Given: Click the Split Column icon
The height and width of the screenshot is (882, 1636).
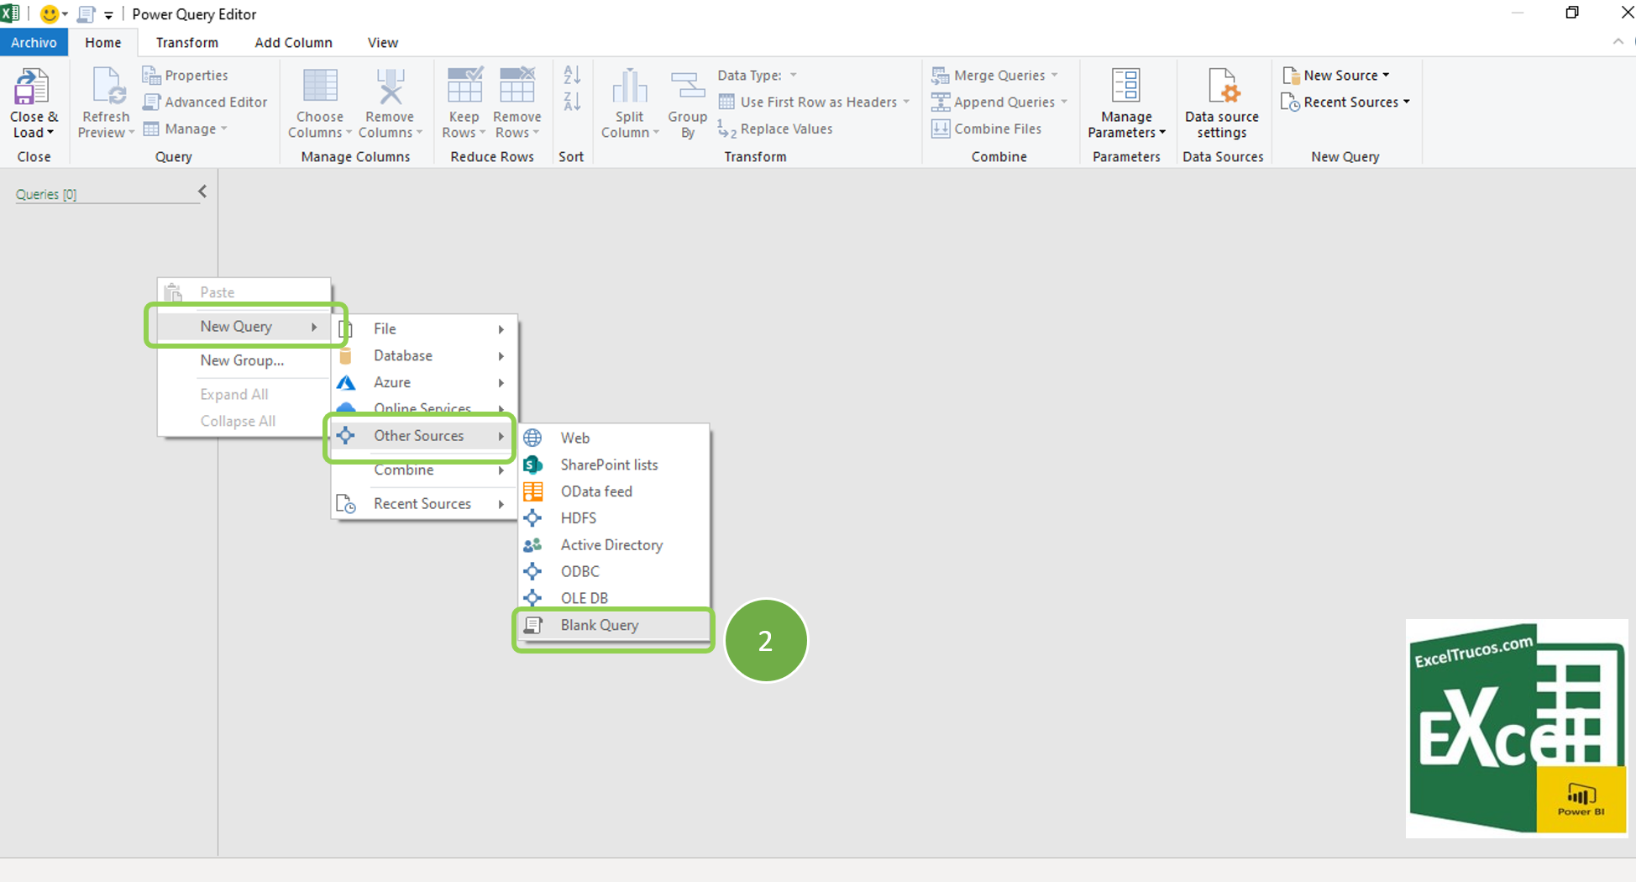Looking at the screenshot, I should (629, 87).
